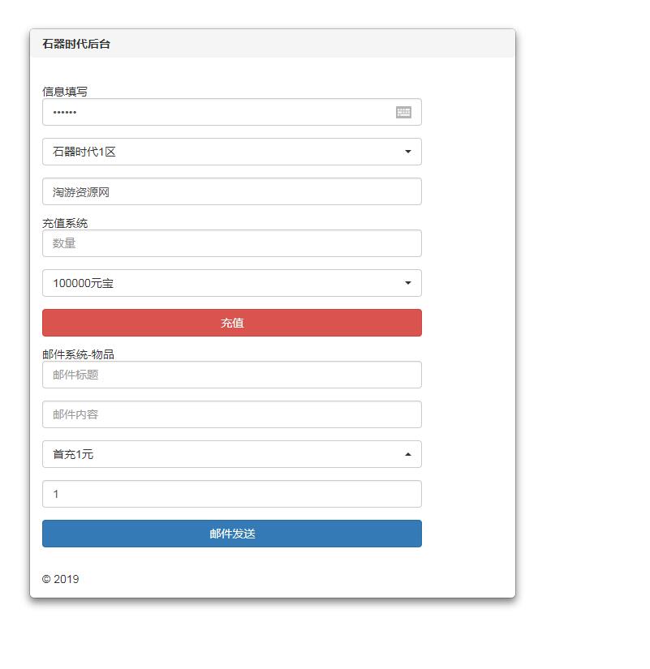The height and width of the screenshot is (669, 650).
Task: Send mail with the 邮件发送 button
Action: tap(231, 534)
